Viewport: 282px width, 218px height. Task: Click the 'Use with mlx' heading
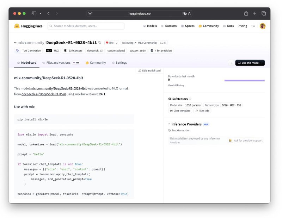tap(24, 107)
